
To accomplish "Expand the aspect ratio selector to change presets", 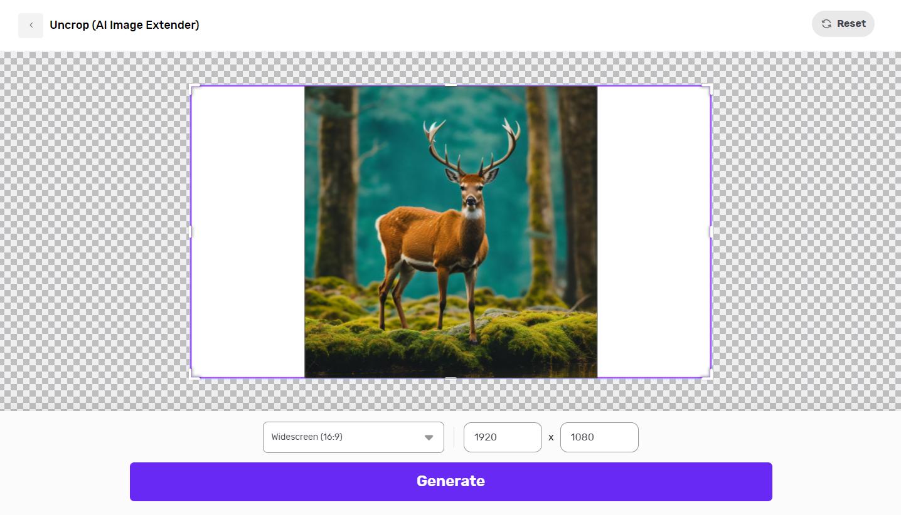I will click(x=353, y=437).
